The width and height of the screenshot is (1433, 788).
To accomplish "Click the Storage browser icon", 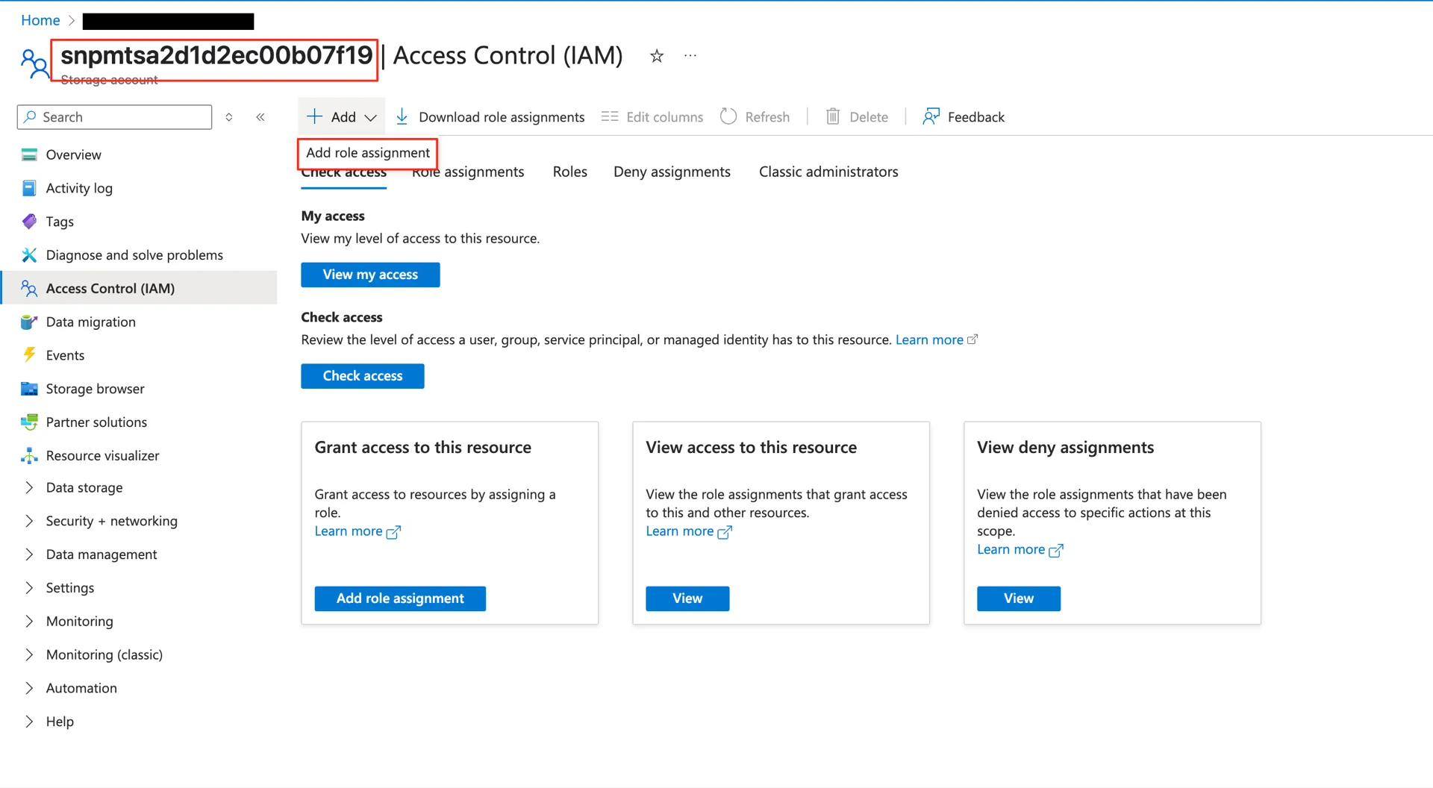I will 29,389.
